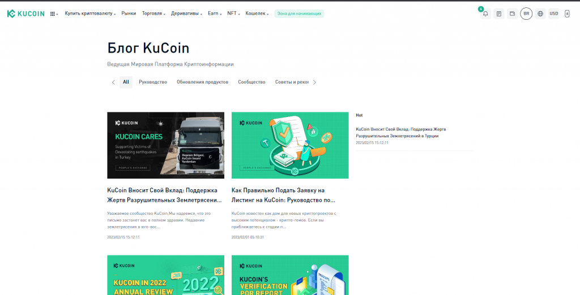The width and height of the screenshot is (580, 295).
Task: Open the orders document icon
Action: [x=498, y=14]
